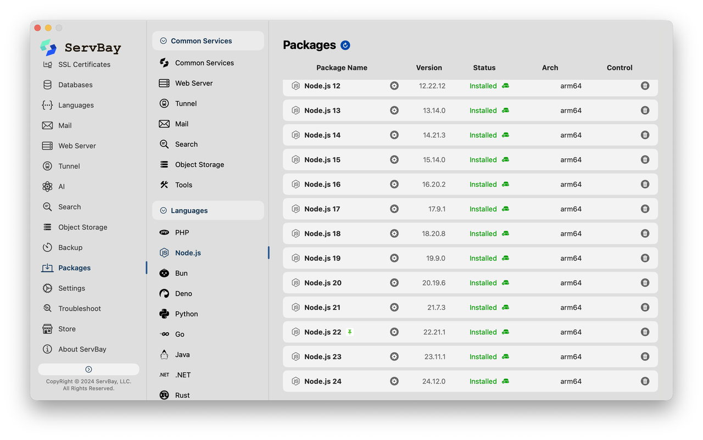
Task: Click gear icon for Node.js 20
Action: (x=394, y=283)
